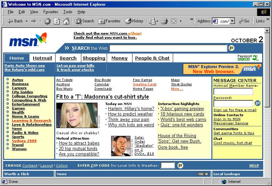Click the Internet zone globe icon in status bar
Viewport: 272px width, 186px height.
pos(224,182)
